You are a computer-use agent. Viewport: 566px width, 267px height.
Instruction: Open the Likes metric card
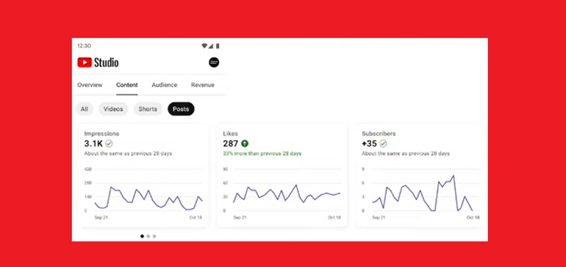point(282,175)
